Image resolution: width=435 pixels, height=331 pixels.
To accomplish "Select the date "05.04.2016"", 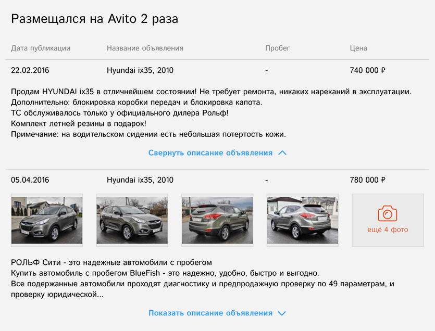I will pyautogui.click(x=30, y=180).
